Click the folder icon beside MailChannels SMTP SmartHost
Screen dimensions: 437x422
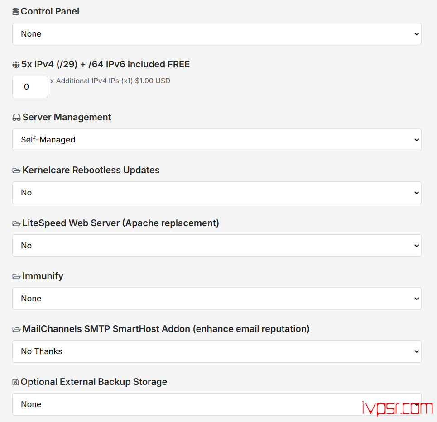point(16,330)
